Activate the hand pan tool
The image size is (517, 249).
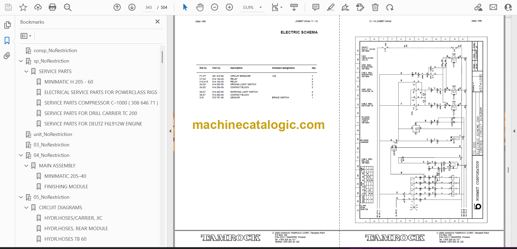point(200,7)
